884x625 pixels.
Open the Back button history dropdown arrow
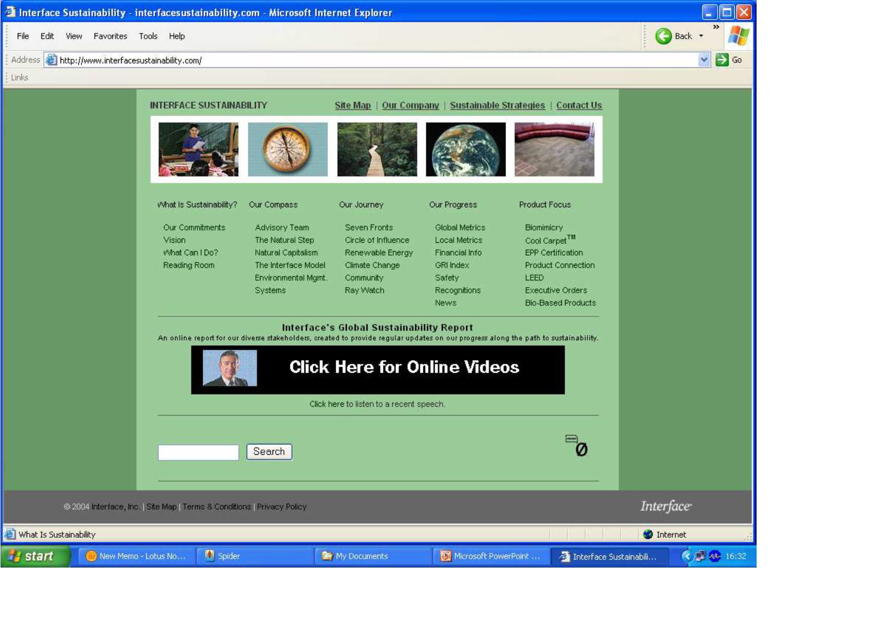pos(701,36)
